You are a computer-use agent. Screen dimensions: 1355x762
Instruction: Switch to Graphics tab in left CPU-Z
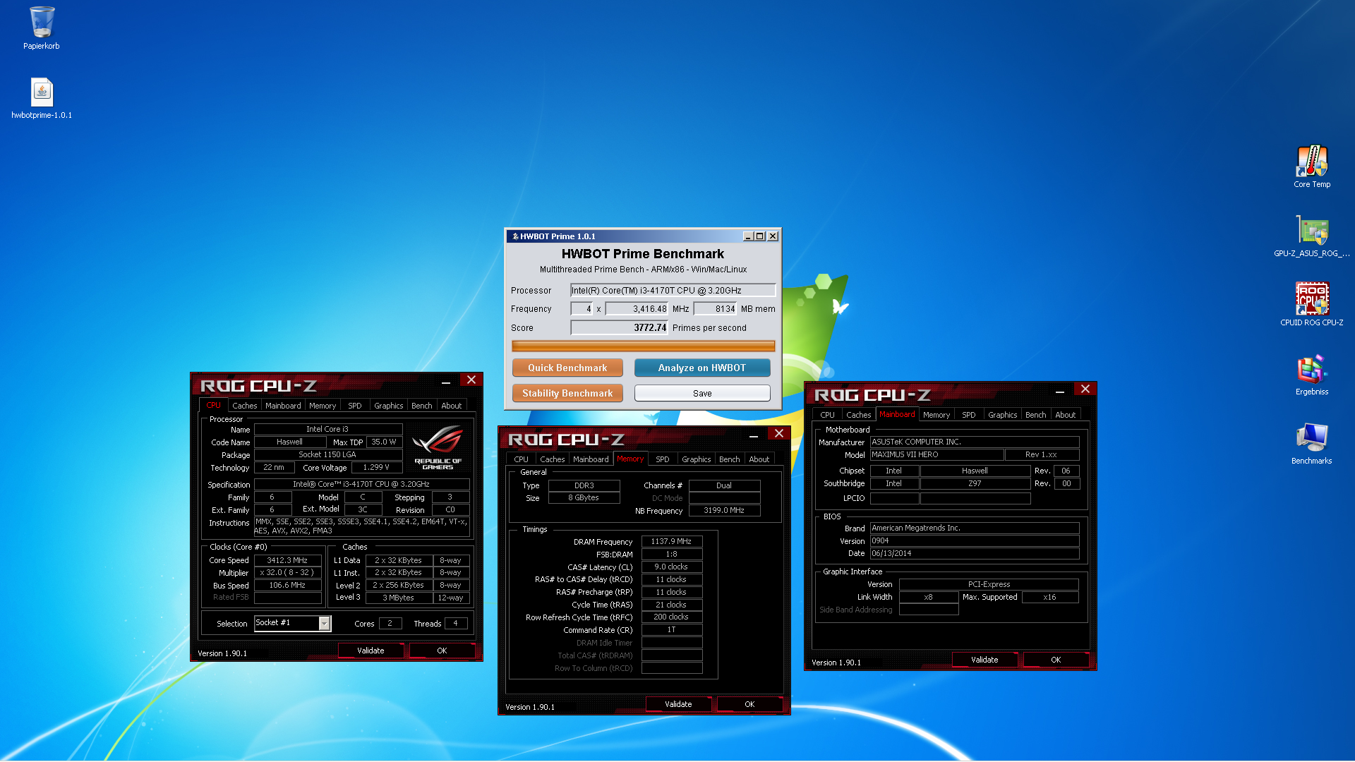click(389, 406)
